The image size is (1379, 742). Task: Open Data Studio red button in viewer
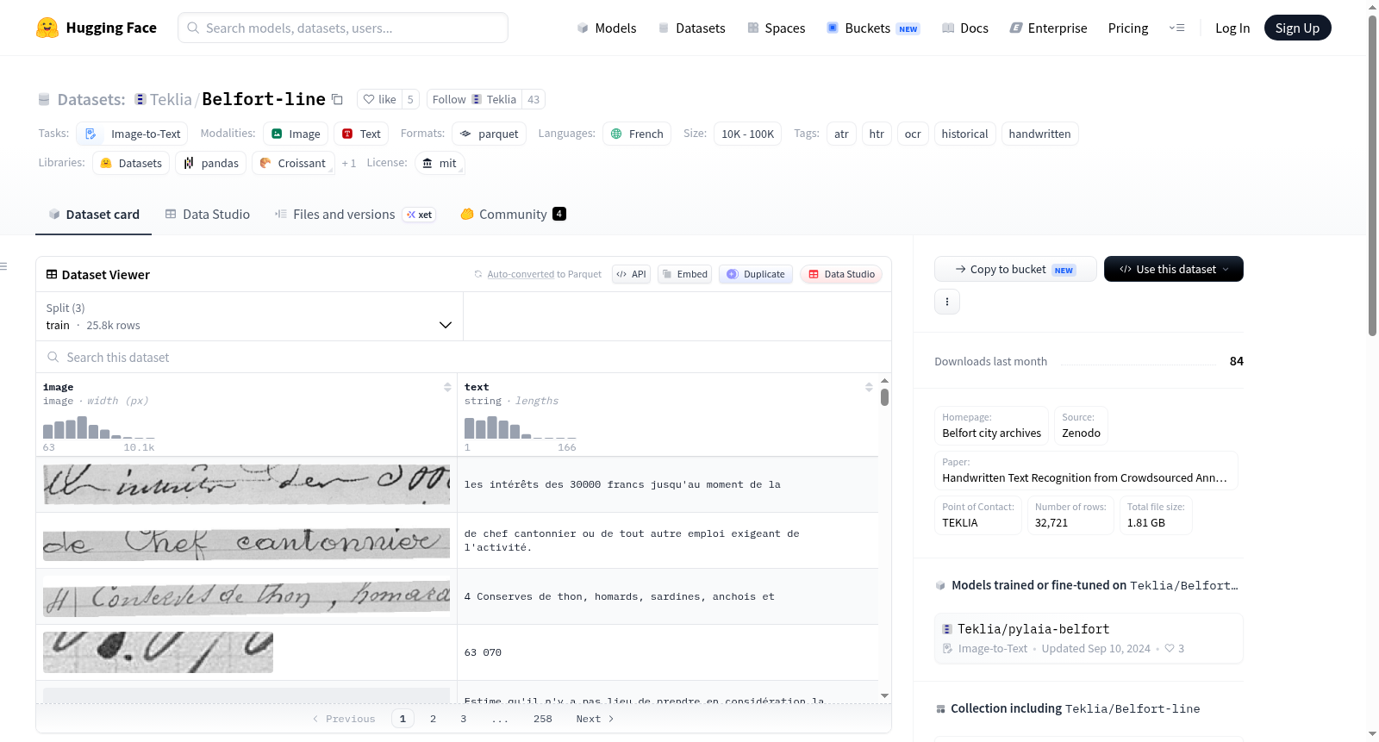tap(841, 274)
